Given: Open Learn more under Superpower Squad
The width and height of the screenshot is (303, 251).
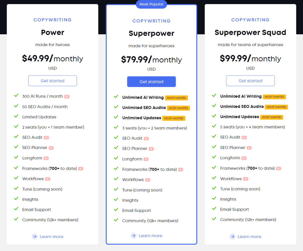Looking at the screenshot, I should click(x=249, y=237).
